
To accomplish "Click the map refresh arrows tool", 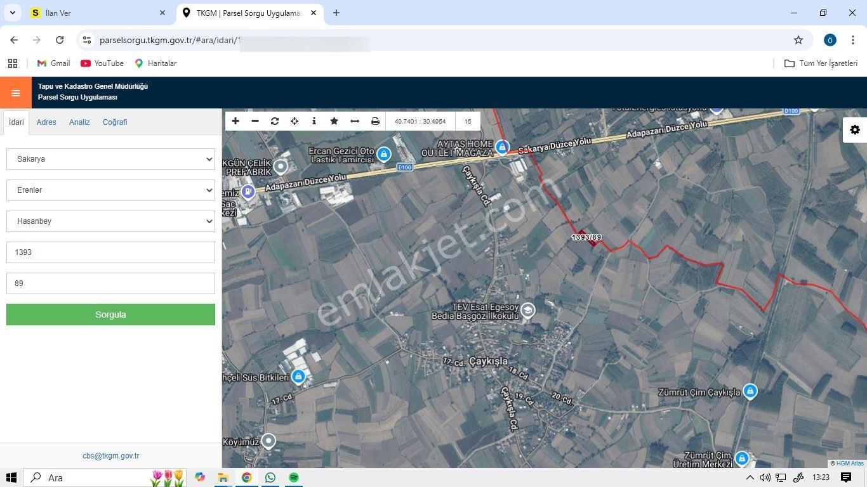I will pos(275,121).
